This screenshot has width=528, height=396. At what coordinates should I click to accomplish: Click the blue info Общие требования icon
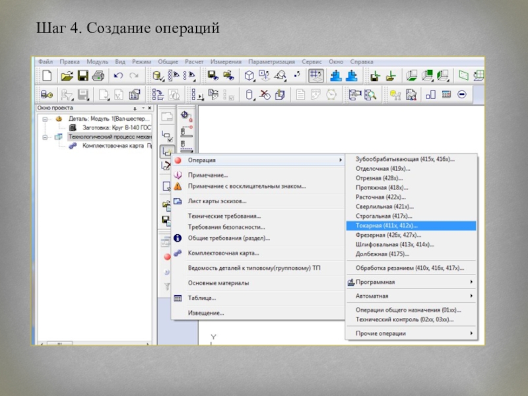point(178,238)
